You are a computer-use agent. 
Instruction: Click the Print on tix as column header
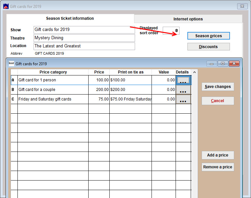point(131,72)
